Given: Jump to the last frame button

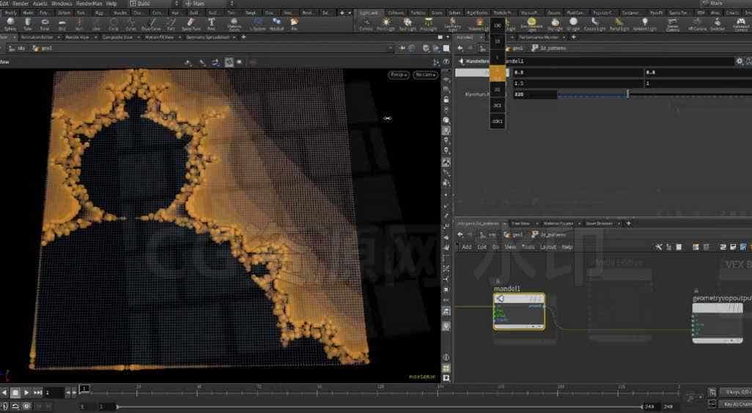Looking at the screenshot, I should click(x=37, y=392).
